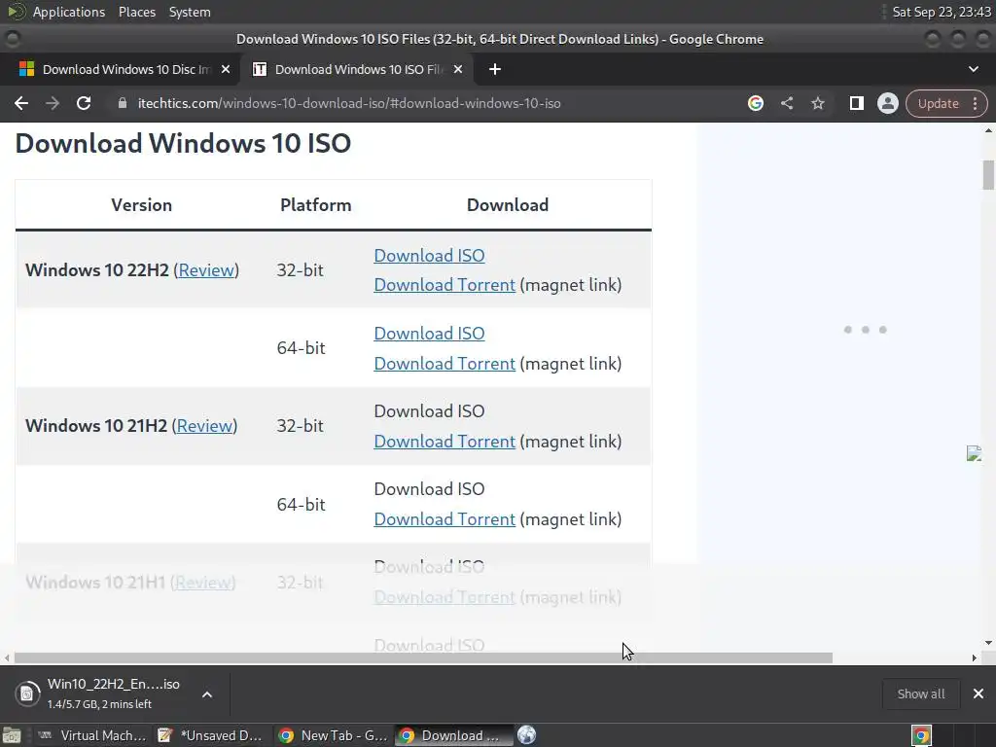Close the downloads bar

click(x=978, y=694)
